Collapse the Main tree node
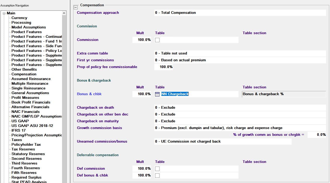This screenshot has width=330, height=183. pos(4,13)
